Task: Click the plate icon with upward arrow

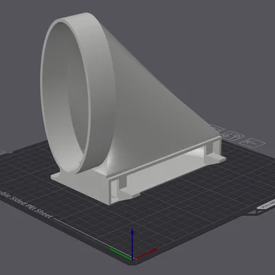Action: [x=252, y=142]
